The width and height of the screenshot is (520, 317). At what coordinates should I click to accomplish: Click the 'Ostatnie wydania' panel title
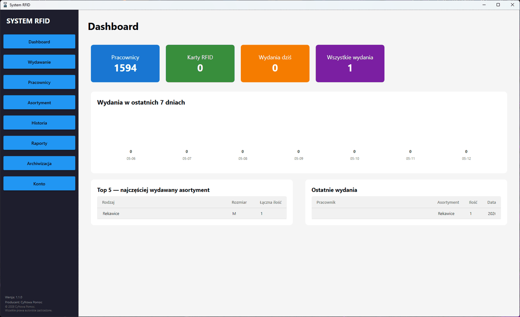(x=334, y=190)
